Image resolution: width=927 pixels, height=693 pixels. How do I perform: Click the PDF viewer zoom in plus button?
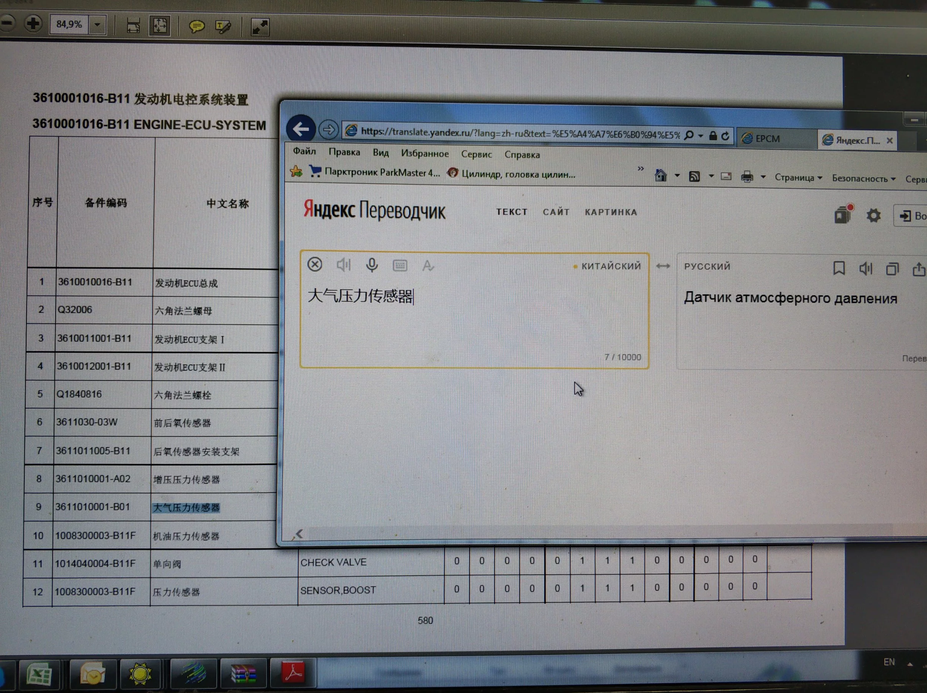33,24
